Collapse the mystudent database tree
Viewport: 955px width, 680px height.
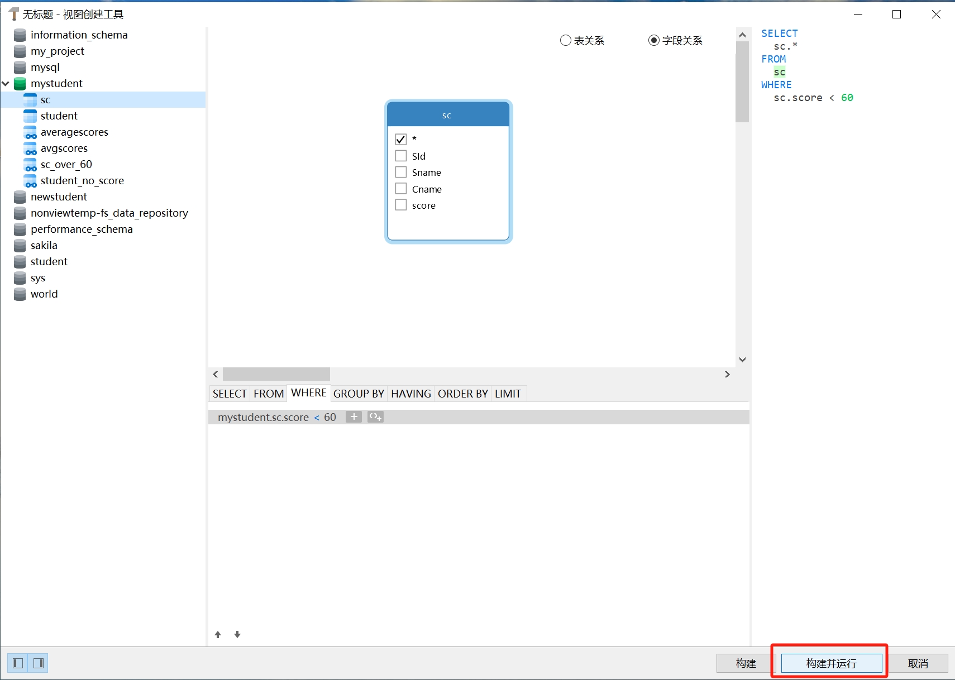[x=6, y=84]
